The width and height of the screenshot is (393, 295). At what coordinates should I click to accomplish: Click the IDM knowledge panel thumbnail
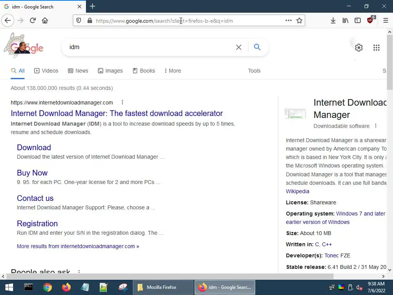pos(295,113)
